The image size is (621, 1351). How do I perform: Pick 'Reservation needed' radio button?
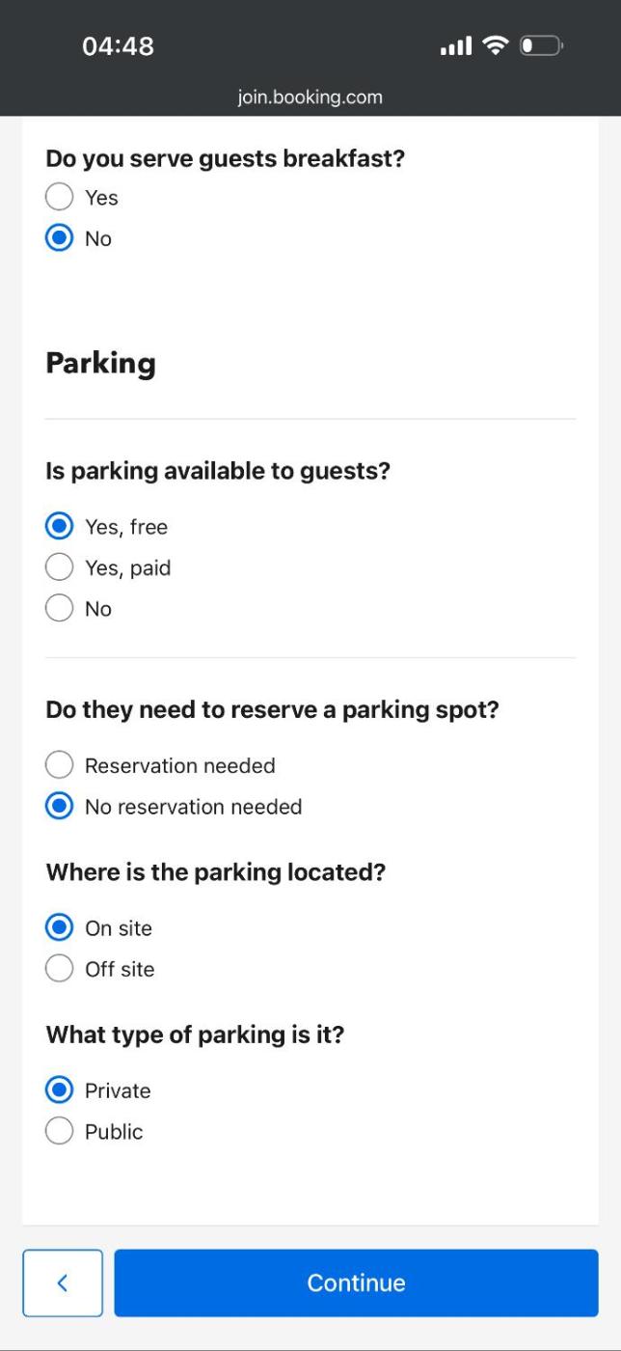(60, 765)
